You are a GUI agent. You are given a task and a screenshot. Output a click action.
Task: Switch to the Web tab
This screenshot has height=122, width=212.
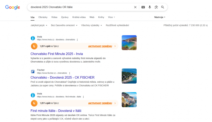(x=92, y=17)
